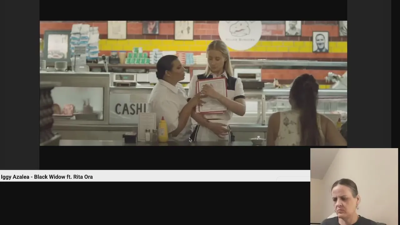
Task: Click the music video frame to pause
Action: tap(193, 83)
